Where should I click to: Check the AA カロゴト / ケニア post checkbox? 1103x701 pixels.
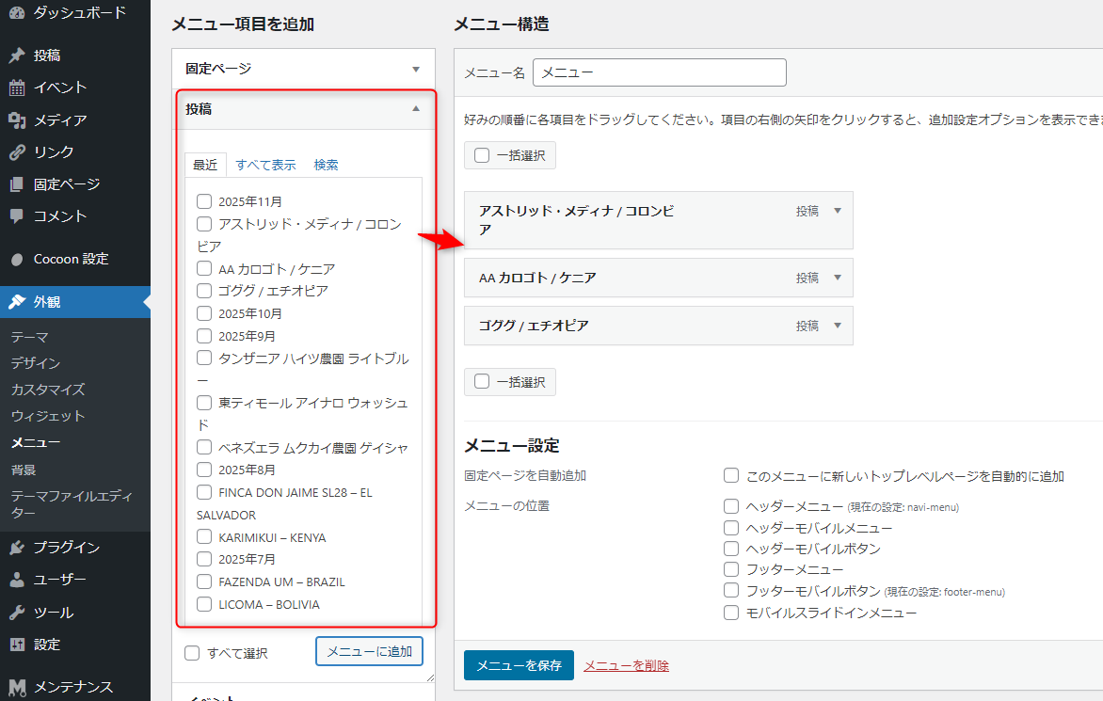click(x=204, y=269)
